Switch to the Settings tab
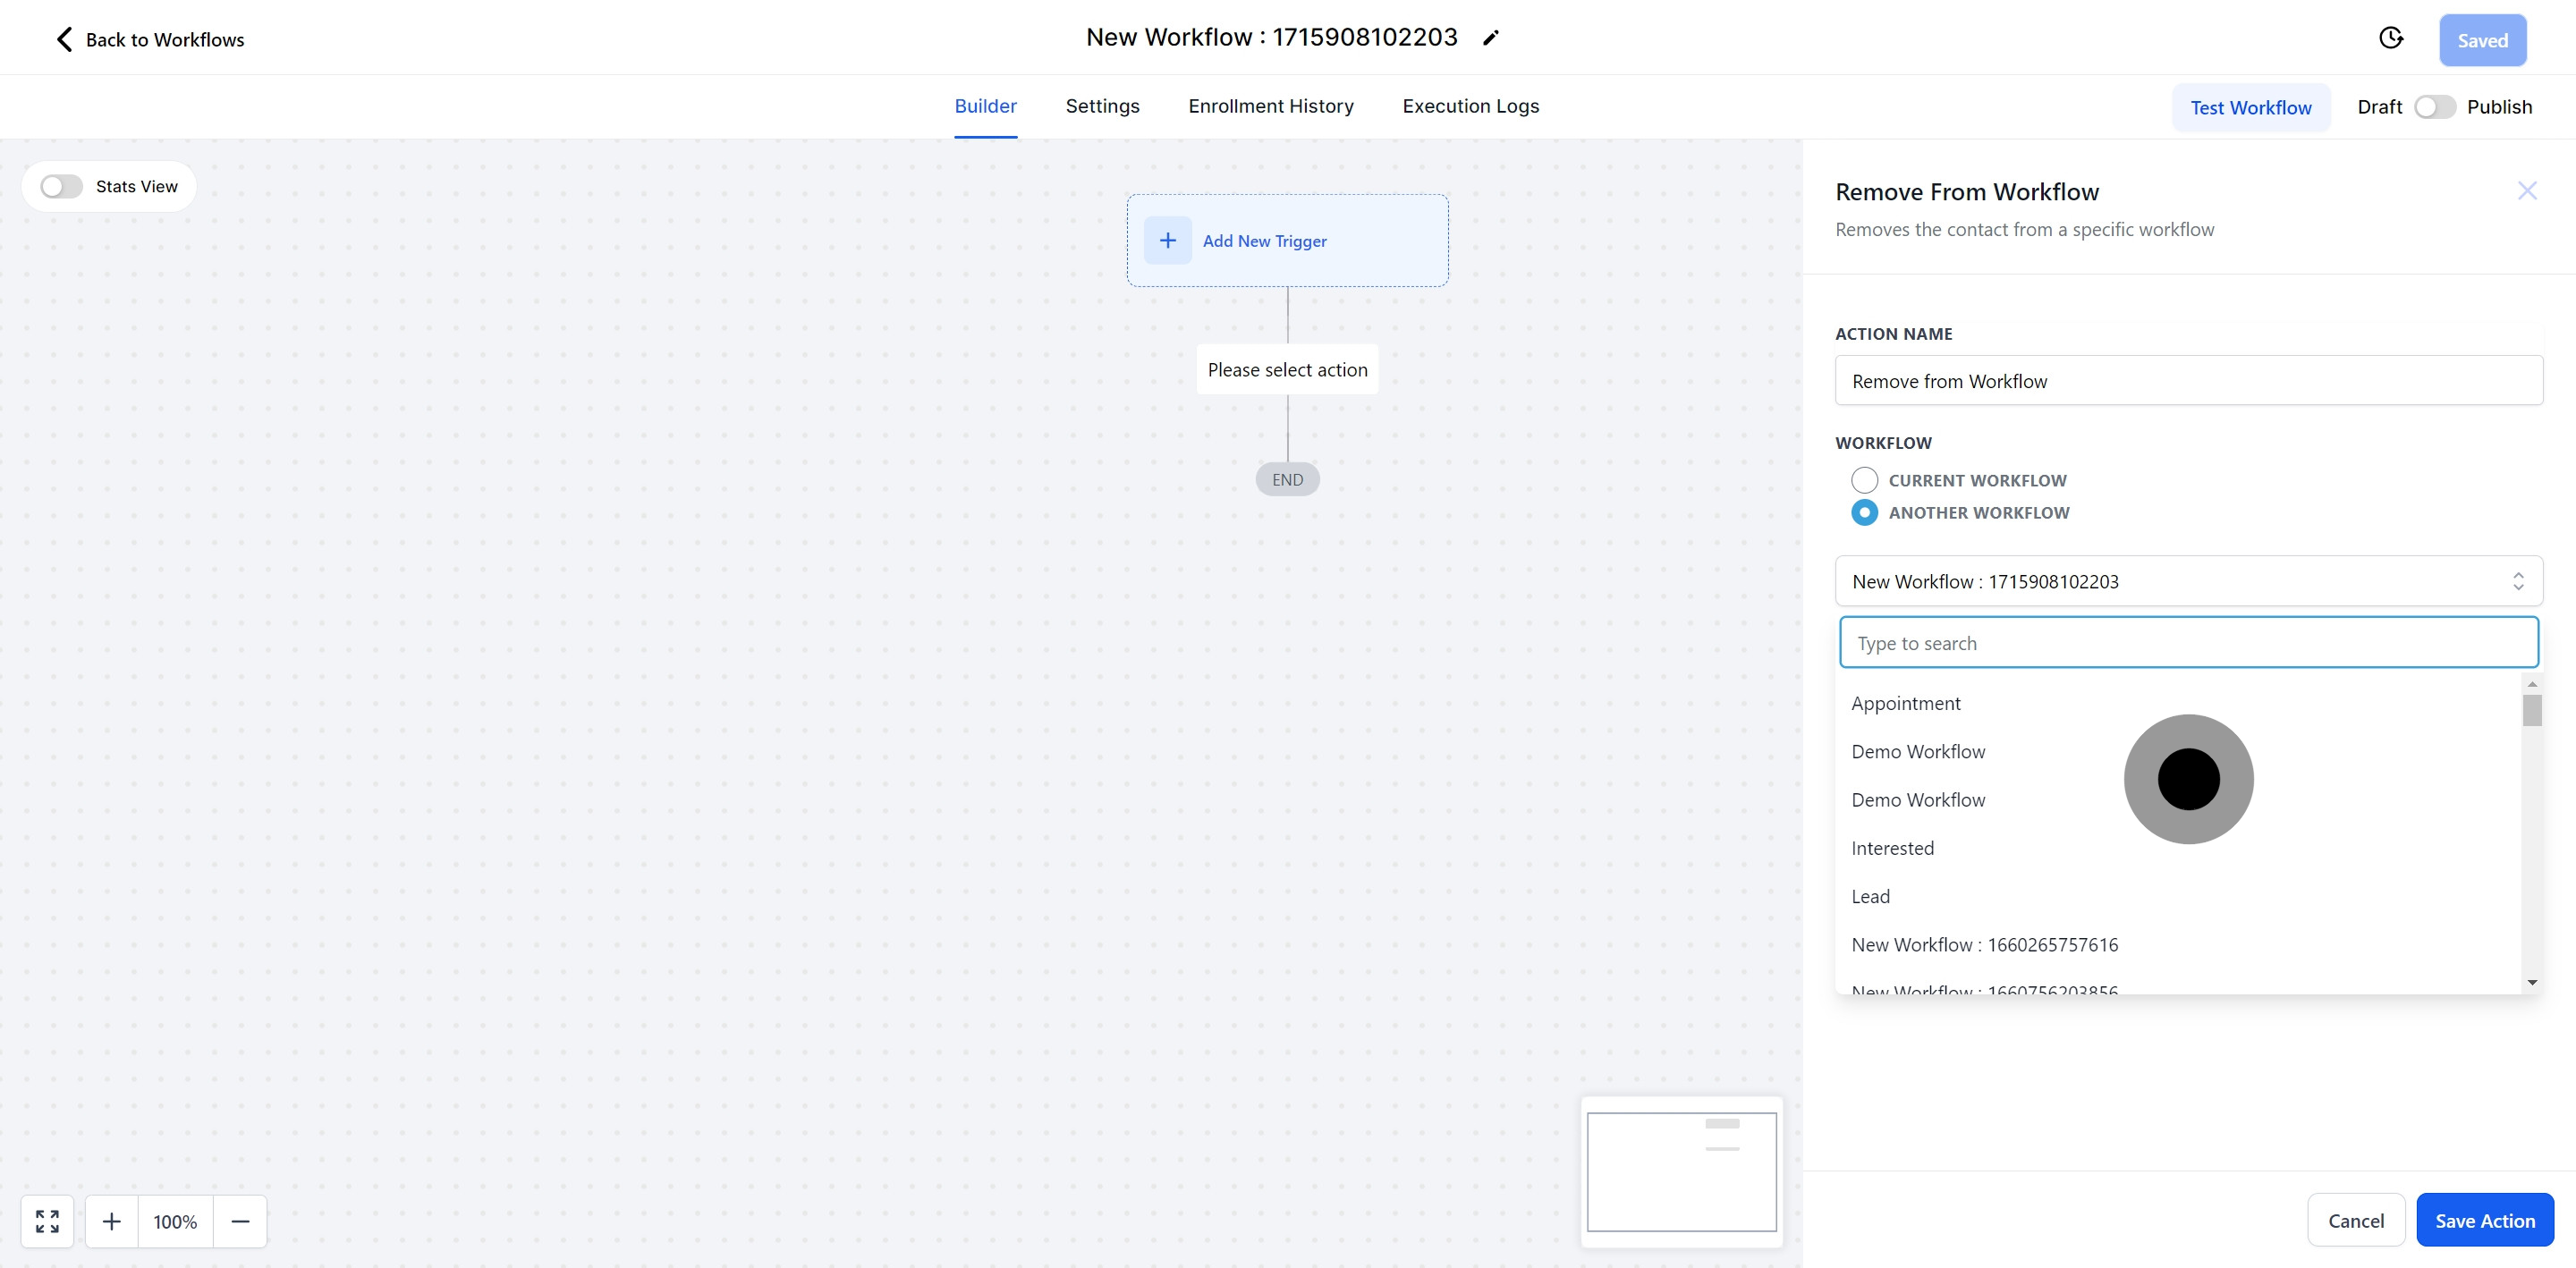The height and width of the screenshot is (1268, 2576). pos(1102,106)
